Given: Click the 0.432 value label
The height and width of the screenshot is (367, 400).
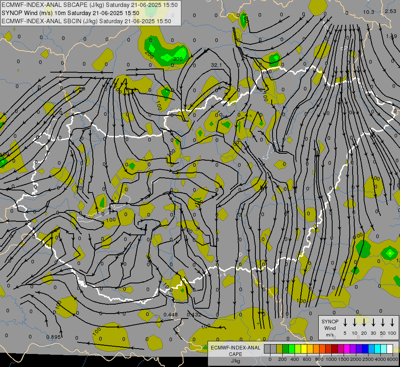Looking at the screenshot, I should pyautogui.click(x=194, y=315).
